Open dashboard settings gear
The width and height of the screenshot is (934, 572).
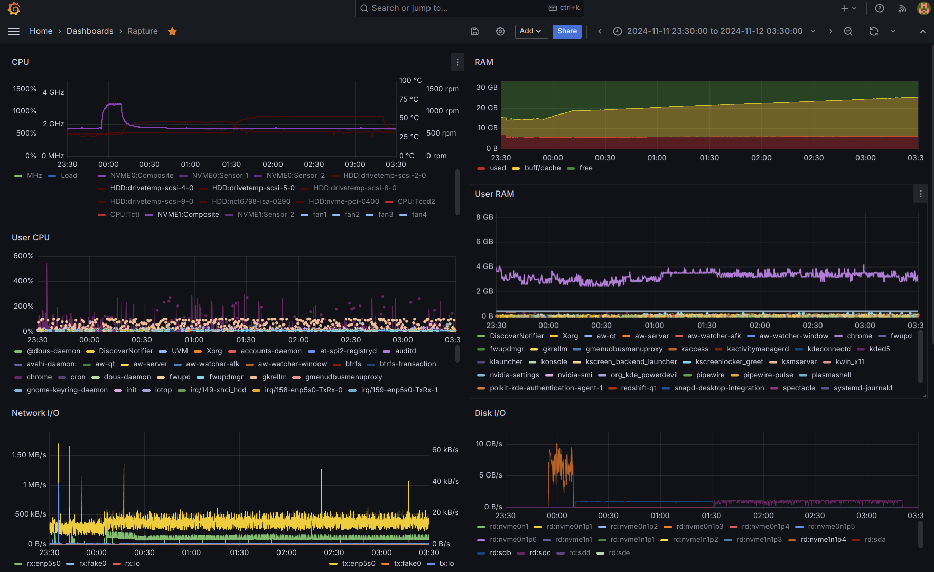click(x=500, y=31)
